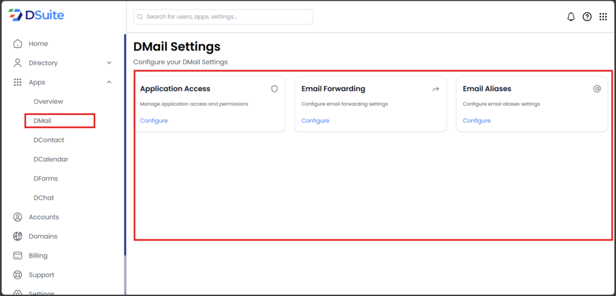Click the Email Aliases @ icon

coord(597,88)
